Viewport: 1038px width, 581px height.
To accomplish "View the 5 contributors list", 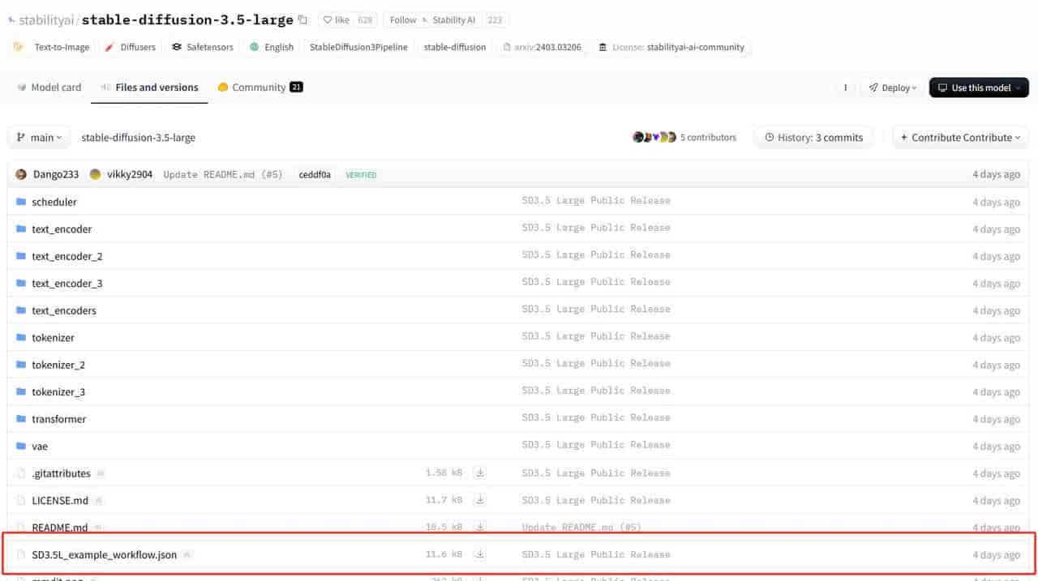I will tap(684, 138).
